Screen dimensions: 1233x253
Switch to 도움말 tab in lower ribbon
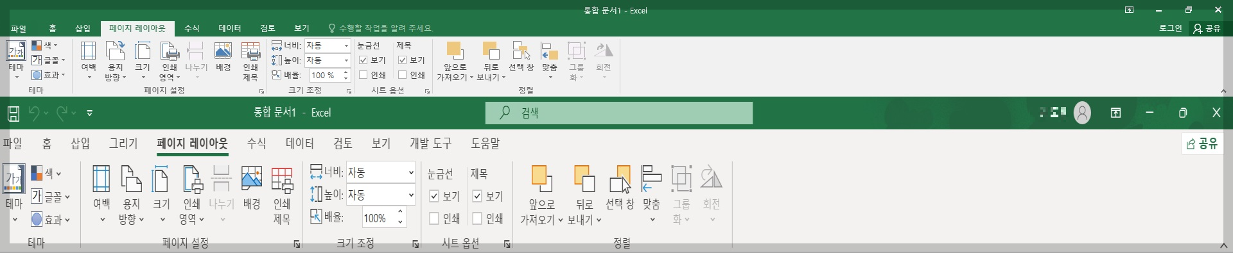point(485,143)
